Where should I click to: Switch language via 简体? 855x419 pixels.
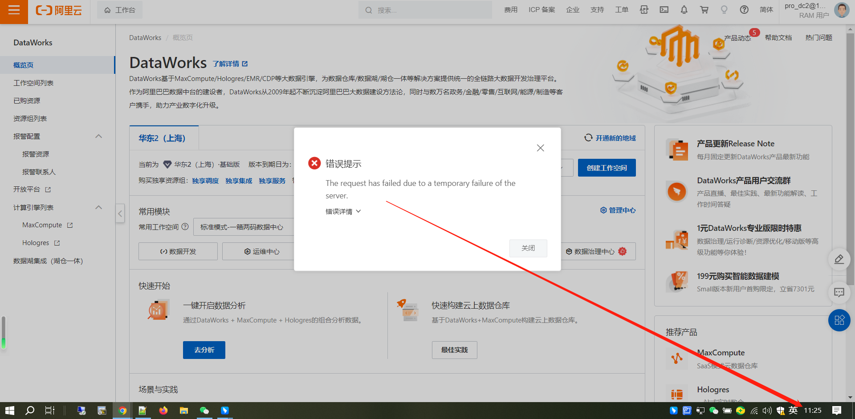(766, 10)
